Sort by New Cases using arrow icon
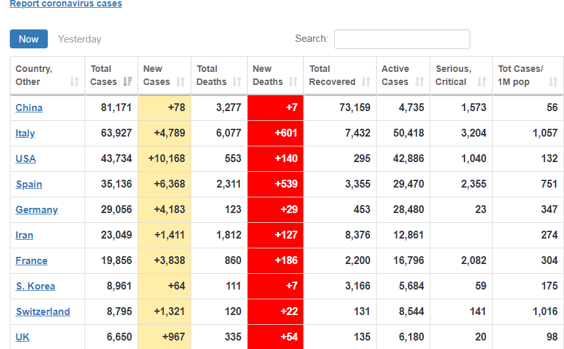 (181, 82)
